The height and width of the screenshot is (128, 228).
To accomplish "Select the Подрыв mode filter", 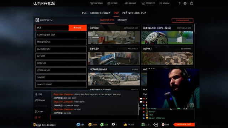I will [61, 63].
